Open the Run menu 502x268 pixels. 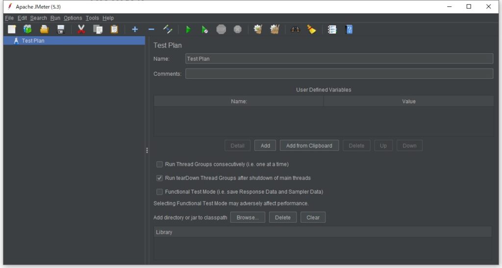[55, 18]
